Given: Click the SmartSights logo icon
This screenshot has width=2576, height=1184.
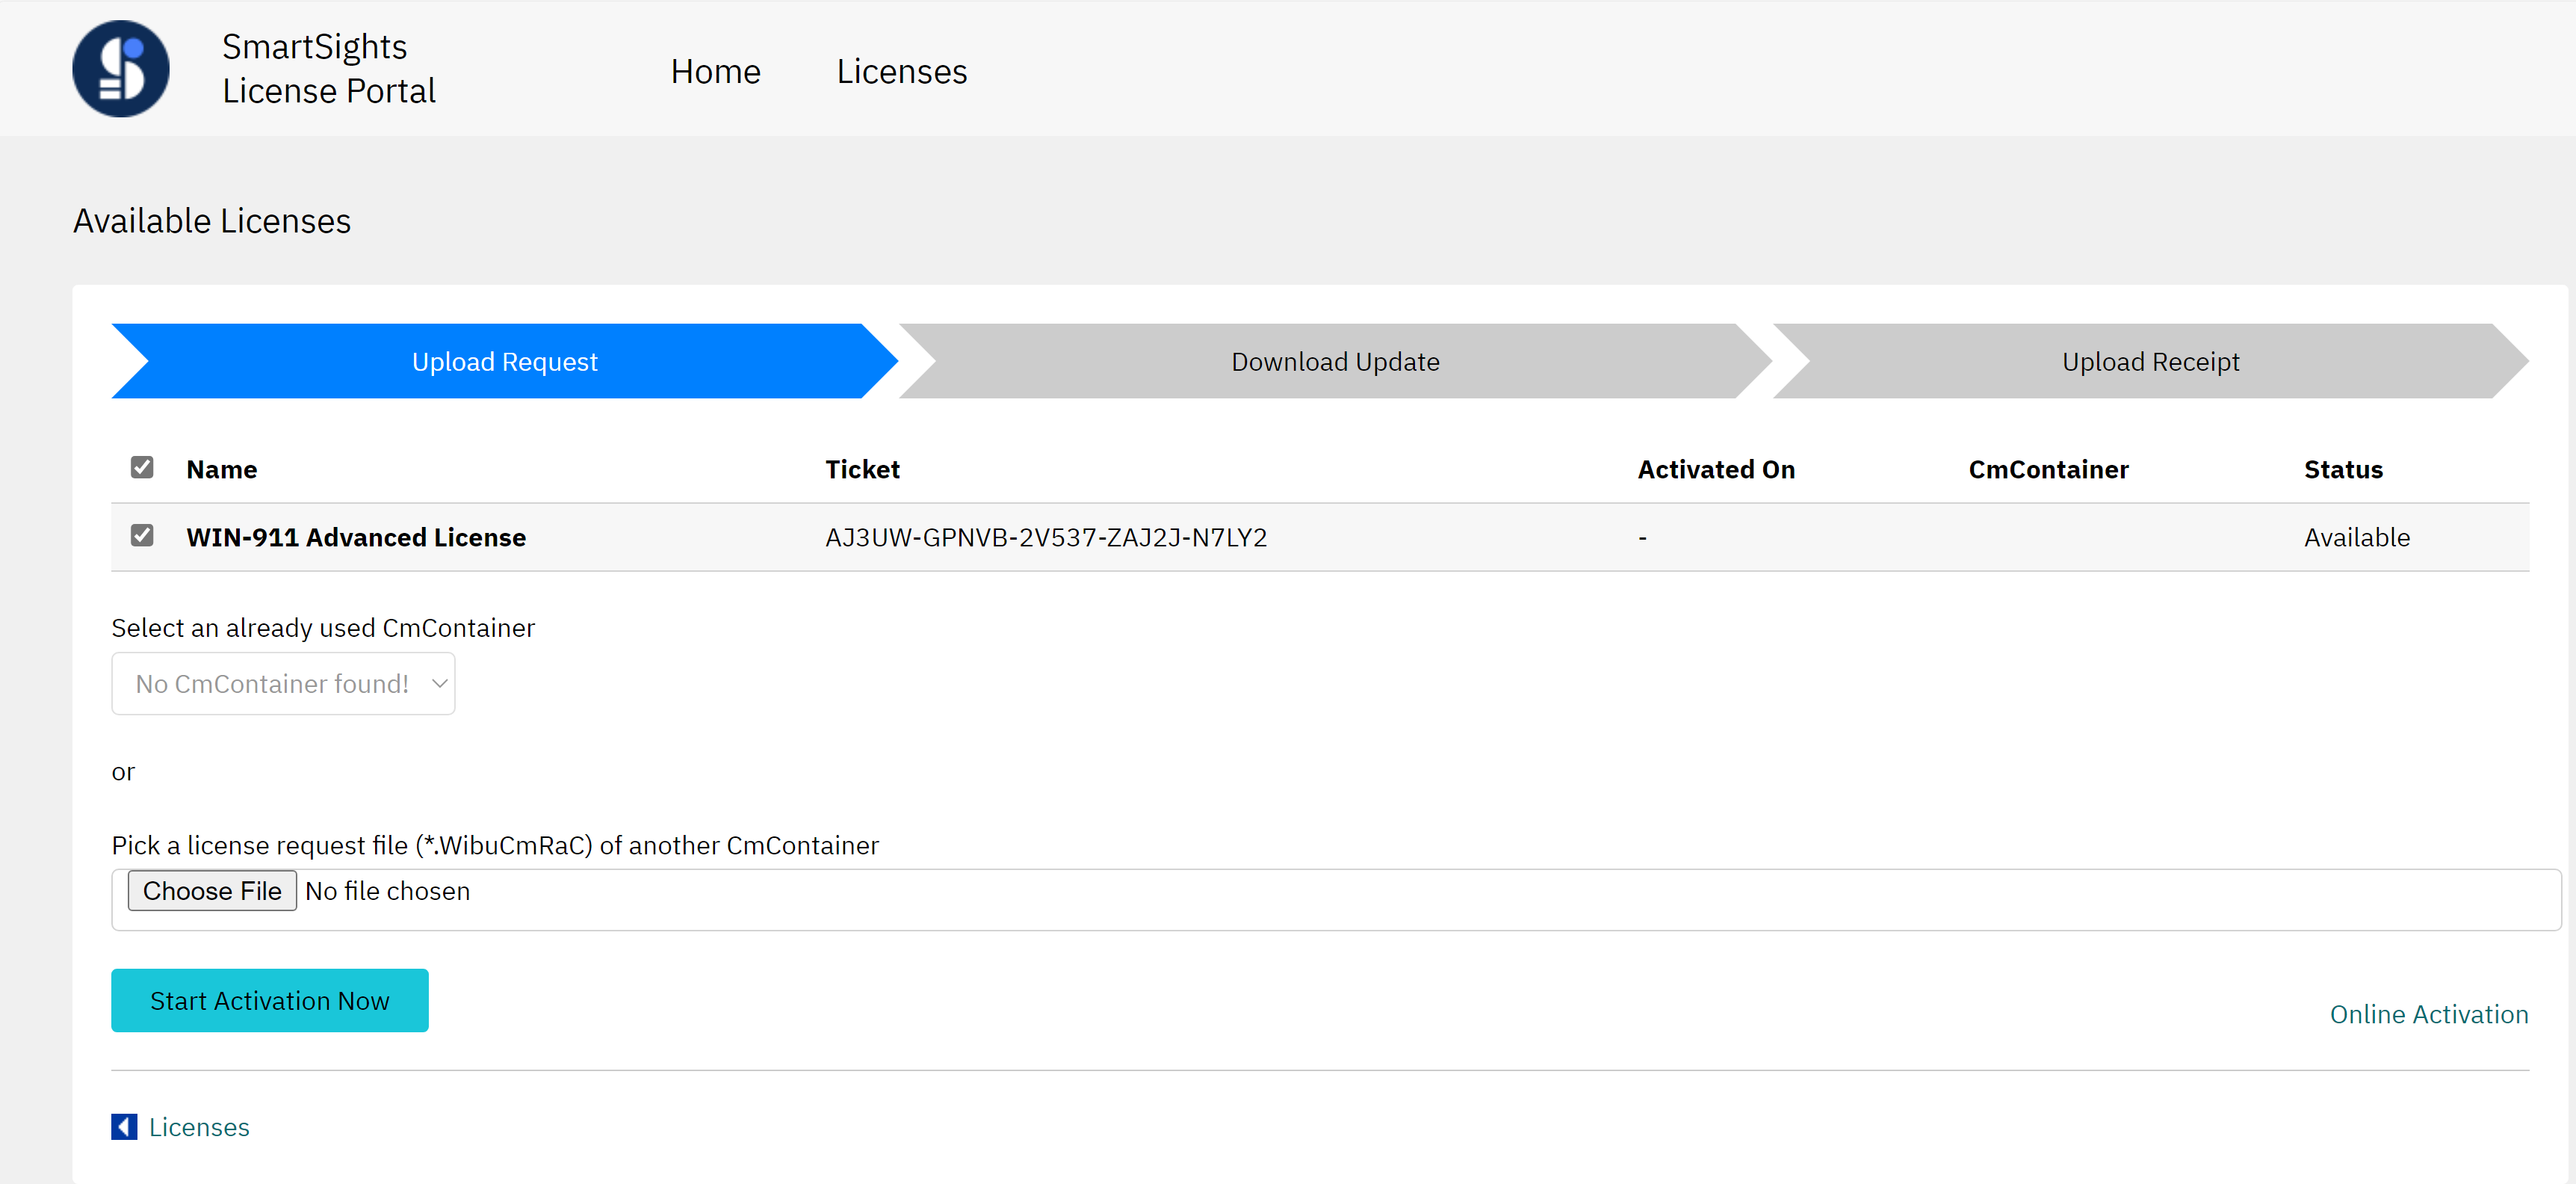Looking at the screenshot, I should pyautogui.click(x=120, y=69).
